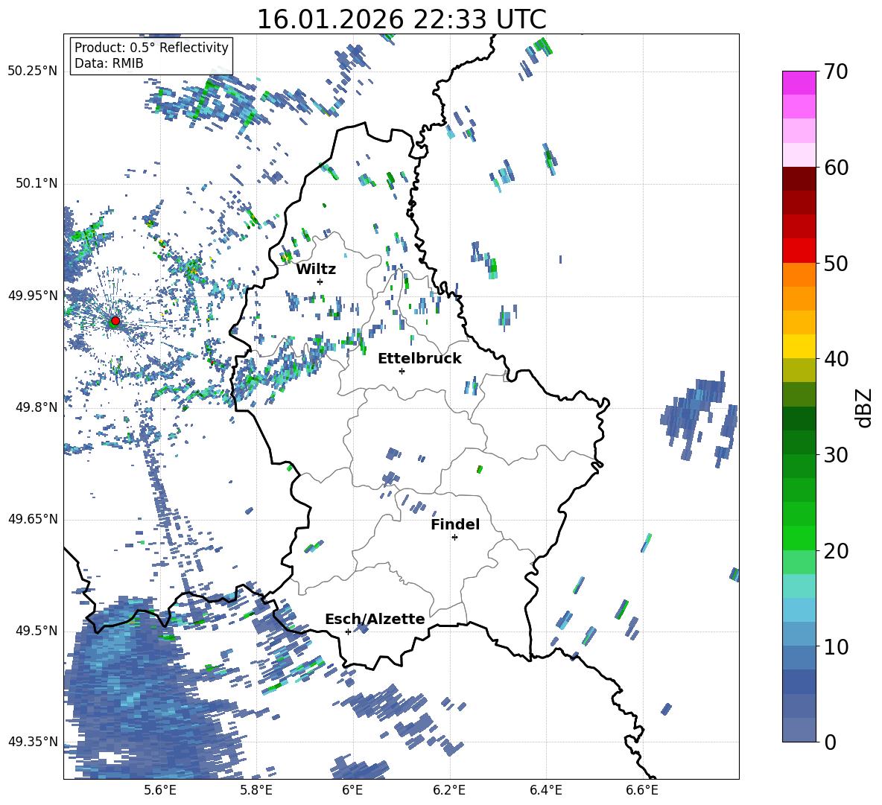The width and height of the screenshot is (882, 805).
Task: Click the Wiltz station cross marker
Action: click(x=320, y=281)
